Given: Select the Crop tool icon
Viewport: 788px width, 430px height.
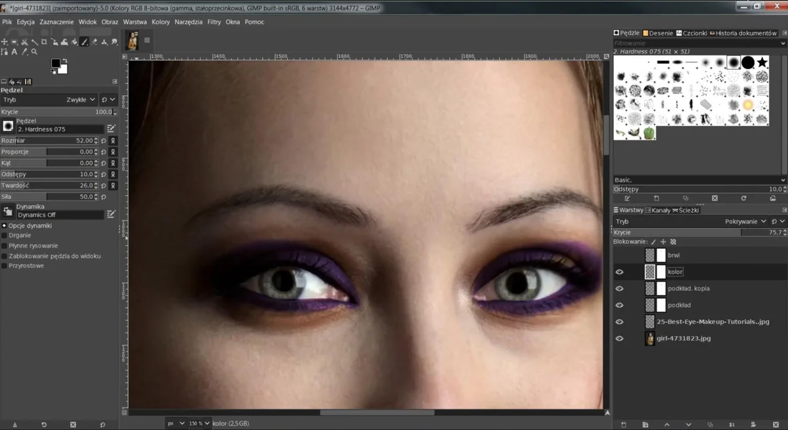Looking at the screenshot, I should 43,42.
